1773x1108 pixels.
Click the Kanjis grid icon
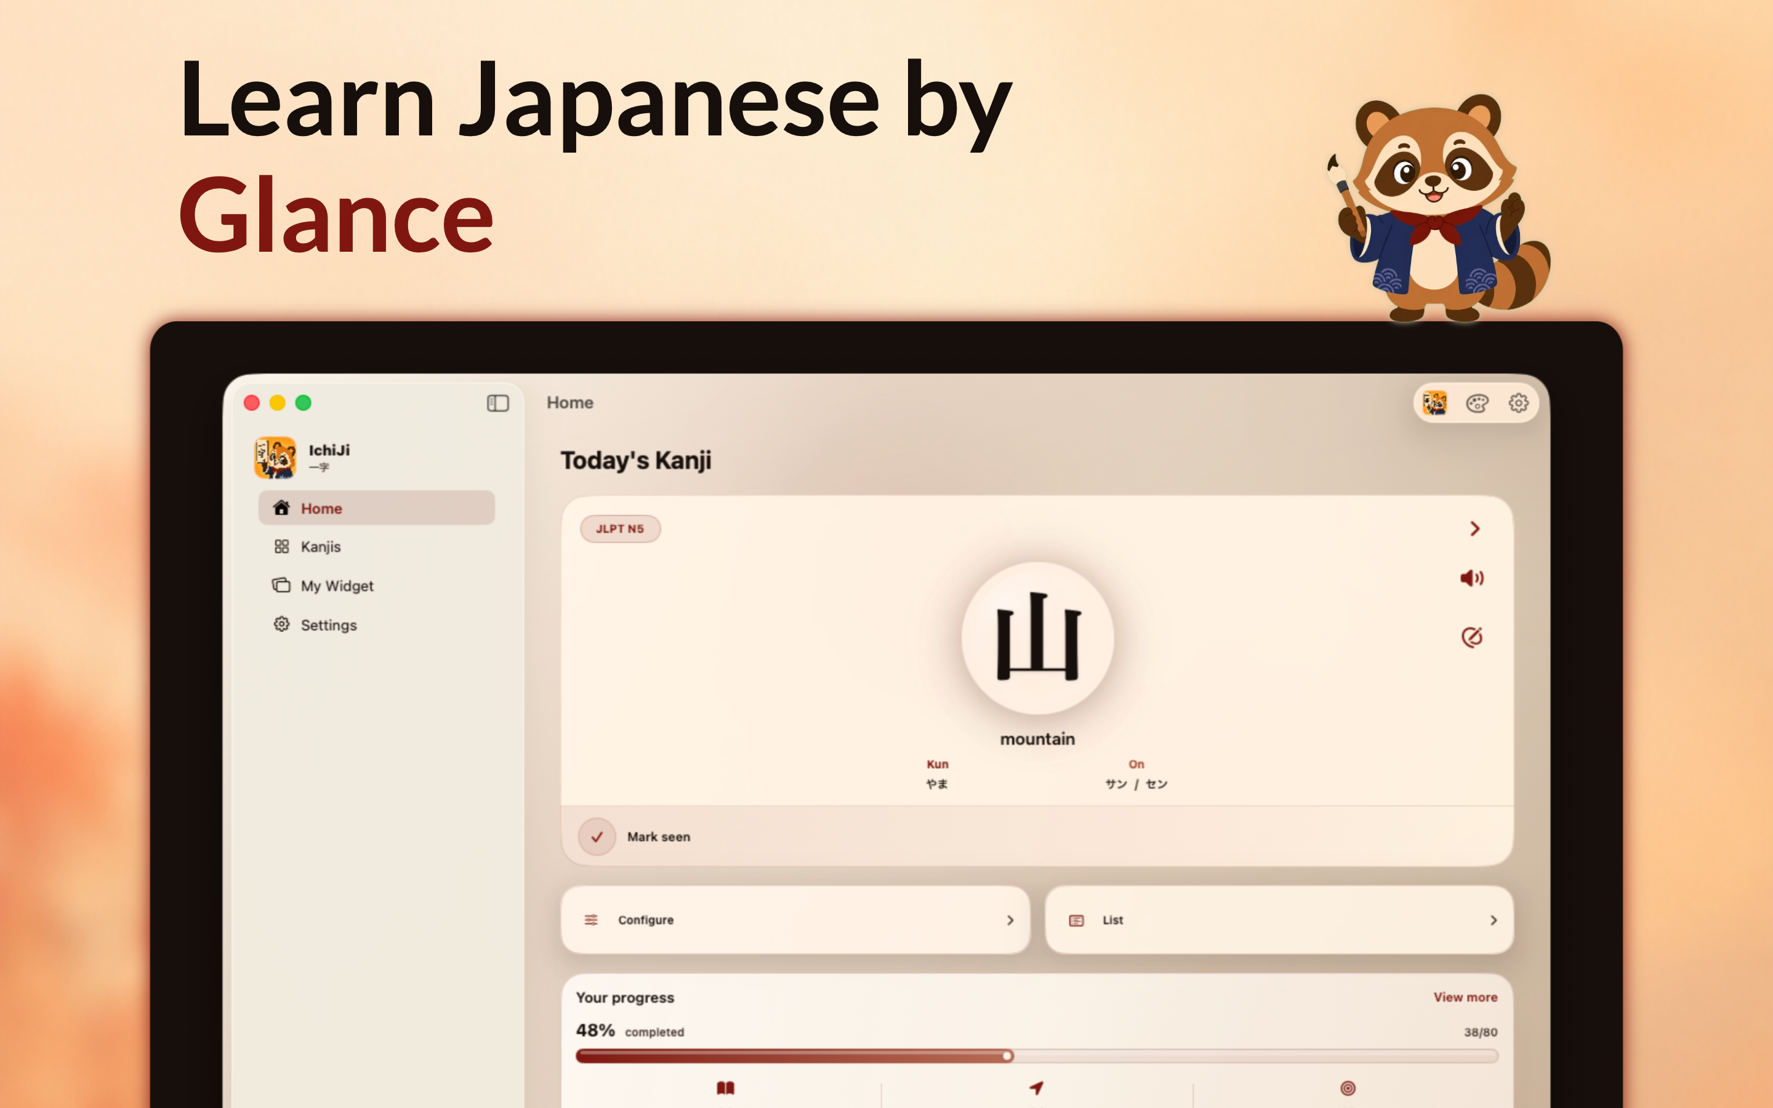click(x=281, y=546)
